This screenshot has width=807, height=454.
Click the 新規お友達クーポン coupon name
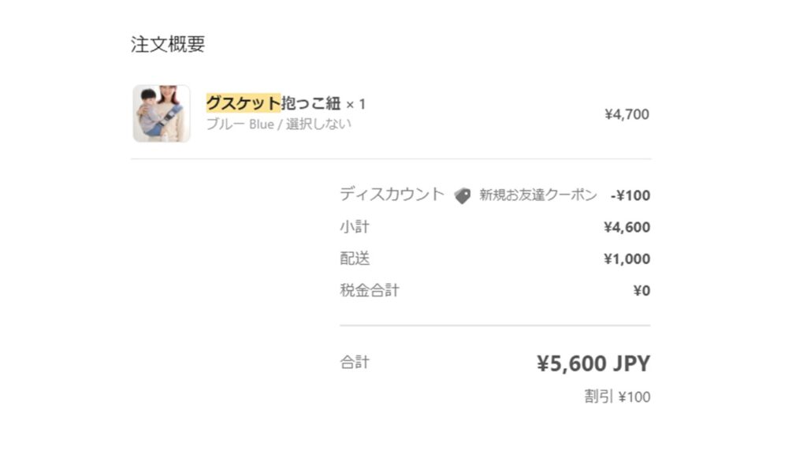(x=537, y=195)
